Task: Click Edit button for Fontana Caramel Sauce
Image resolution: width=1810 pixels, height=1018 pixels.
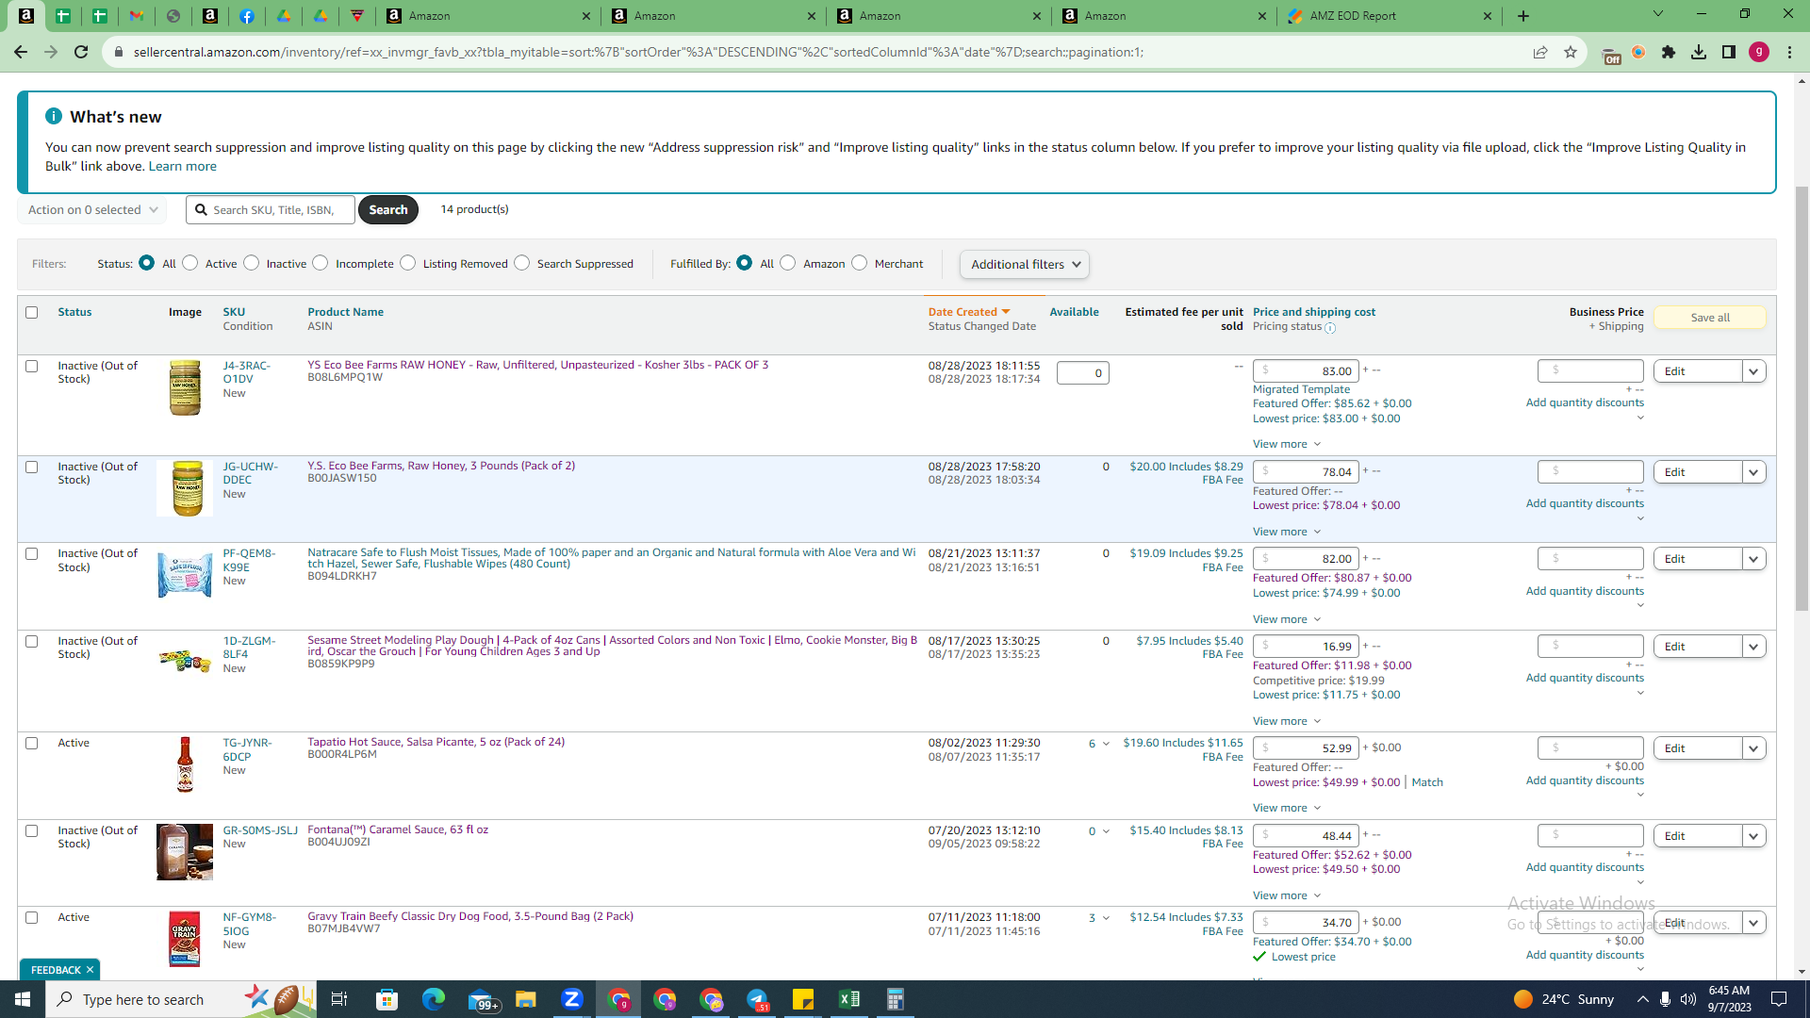Action: pos(1698,836)
